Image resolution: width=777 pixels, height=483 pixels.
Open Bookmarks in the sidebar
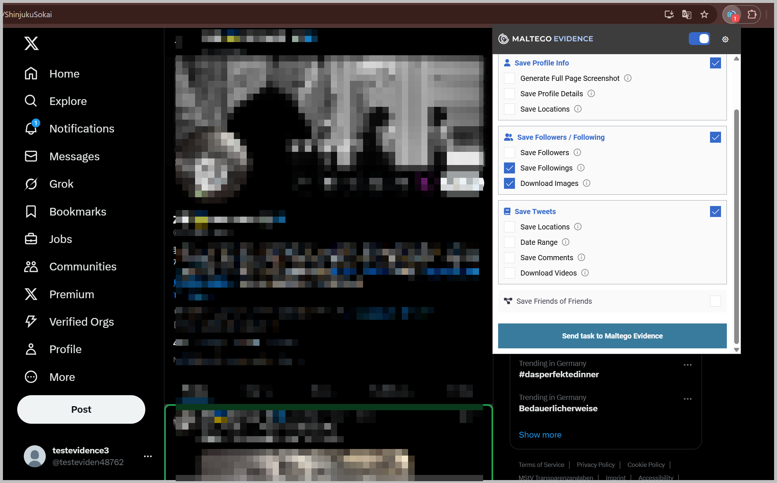pos(65,211)
